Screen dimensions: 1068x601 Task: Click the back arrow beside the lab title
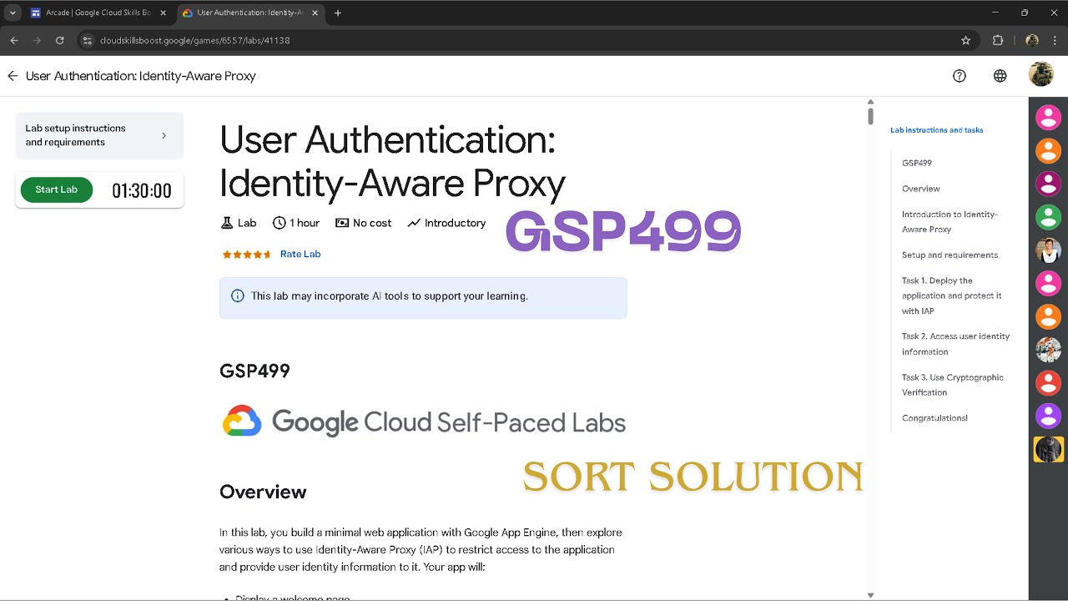coord(13,76)
